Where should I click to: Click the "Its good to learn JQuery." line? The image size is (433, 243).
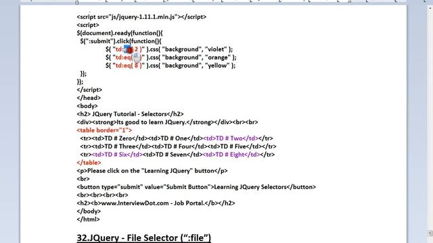point(167,122)
